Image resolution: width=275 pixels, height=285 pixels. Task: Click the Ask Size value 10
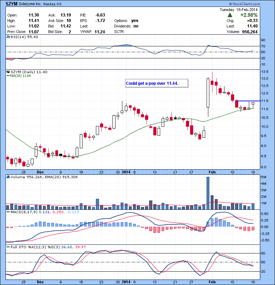coord(69,21)
